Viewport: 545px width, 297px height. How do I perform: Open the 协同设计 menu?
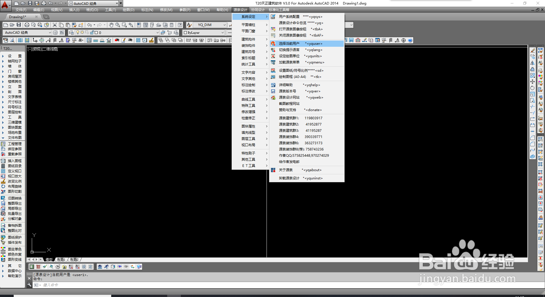(258, 10)
